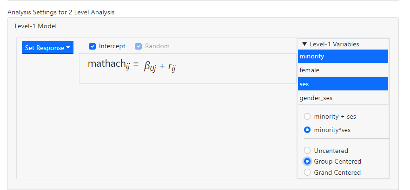The height and width of the screenshot is (190, 410).
Task: Click the equals sign in the equation
Action: click(136, 65)
